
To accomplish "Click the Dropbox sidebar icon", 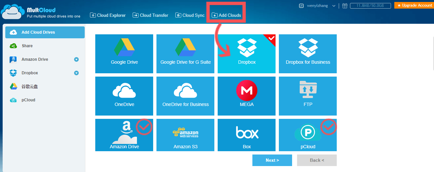I will tap(13, 73).
